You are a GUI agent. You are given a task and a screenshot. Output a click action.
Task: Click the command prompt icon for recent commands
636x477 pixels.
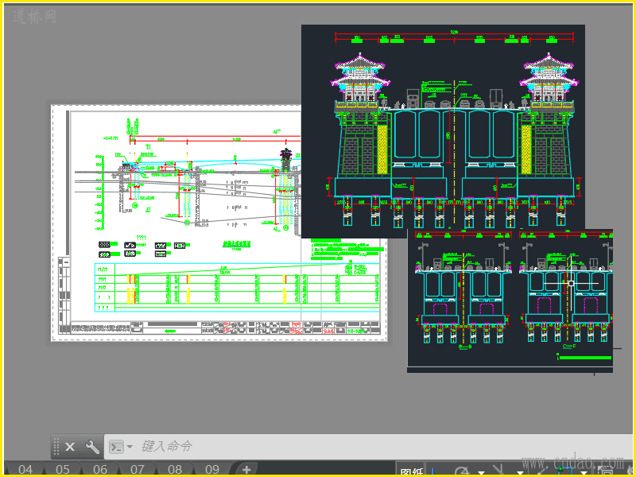coord(116,447)
